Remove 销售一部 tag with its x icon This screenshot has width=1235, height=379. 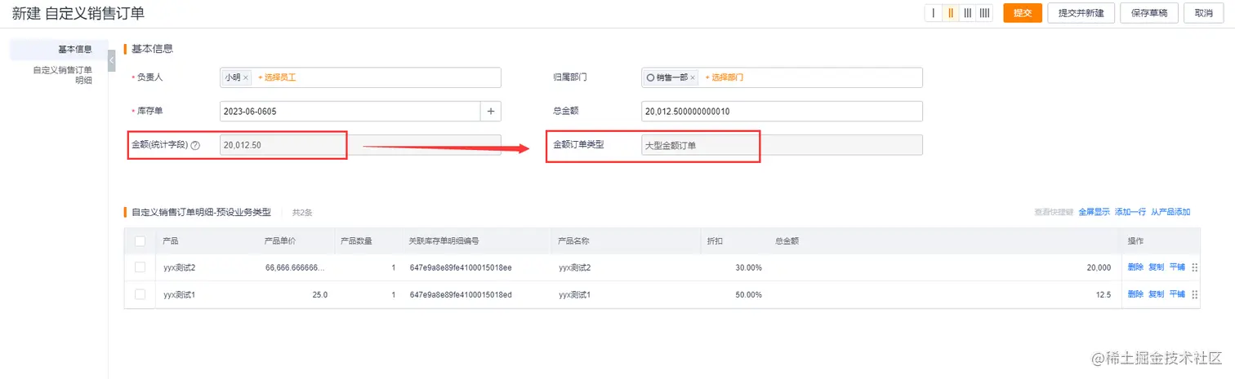click(693, 77)
